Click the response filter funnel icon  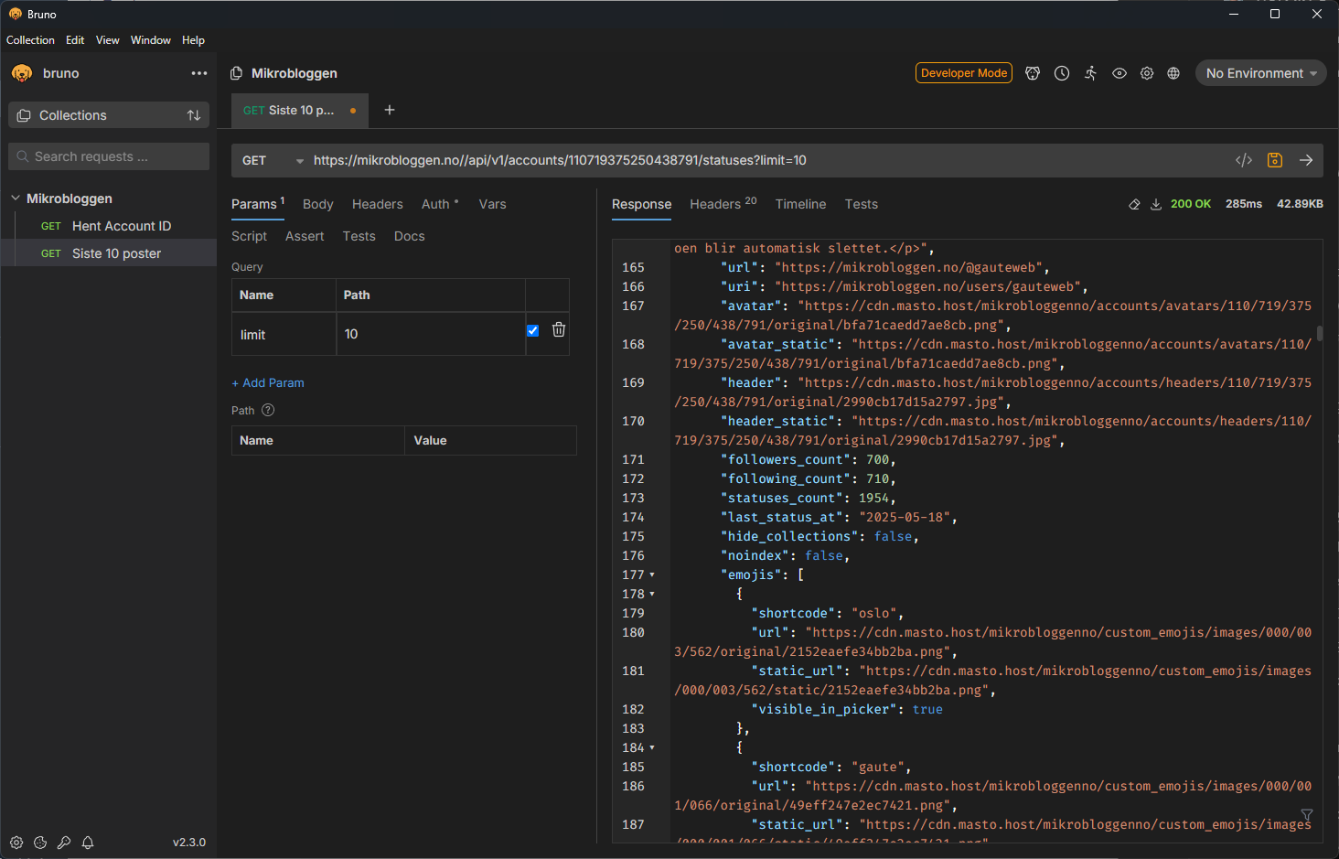click(1307, 815)
